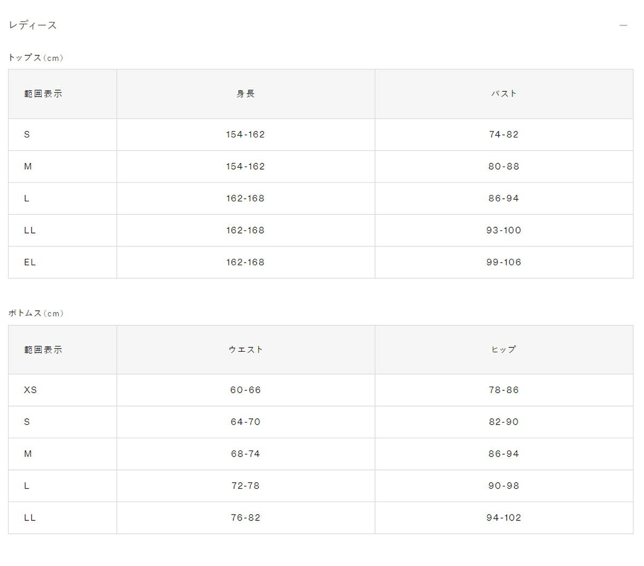Click the 72-78 waist value
The image size is (644, 566).
coord(246,486)
